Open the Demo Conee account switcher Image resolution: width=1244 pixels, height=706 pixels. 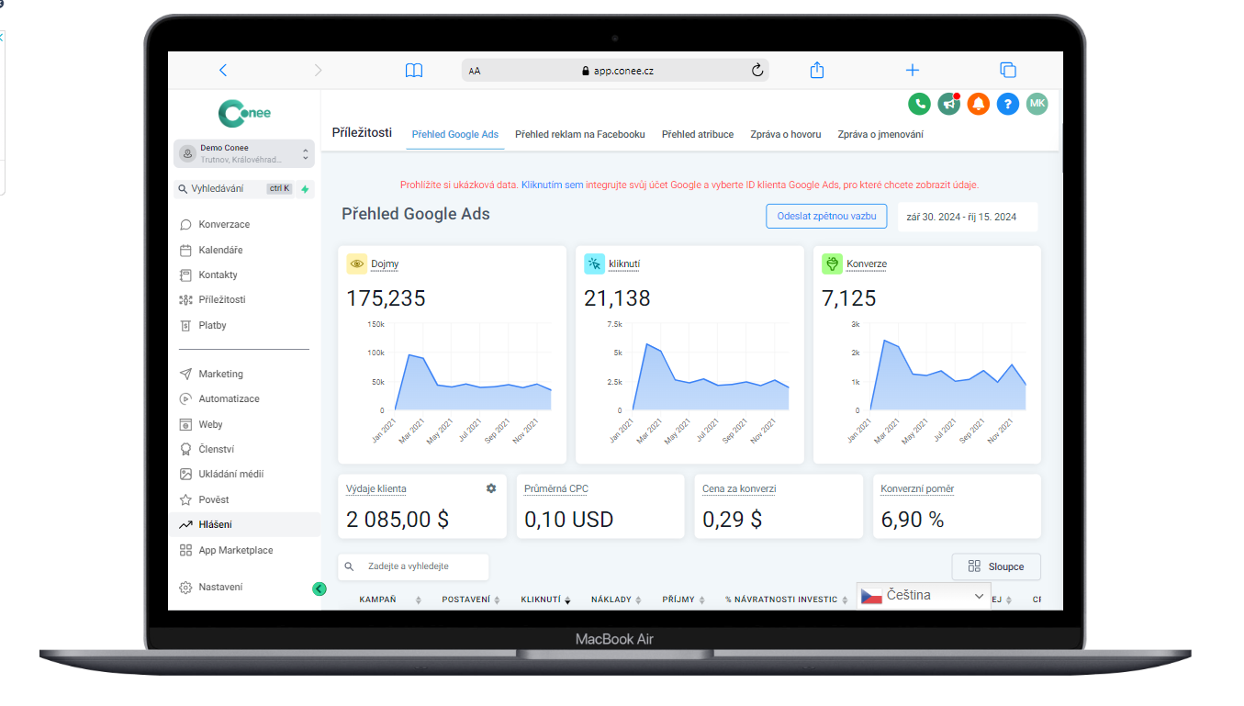pyautogui.click(x=244, y=153)
